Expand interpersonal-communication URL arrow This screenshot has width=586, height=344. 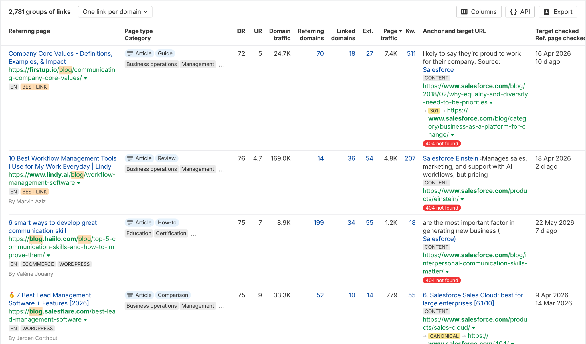[447, 272]
